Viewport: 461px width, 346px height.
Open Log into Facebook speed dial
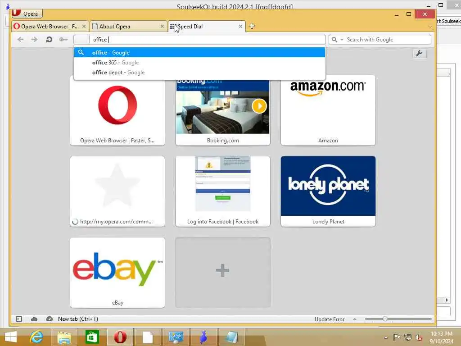222,191
